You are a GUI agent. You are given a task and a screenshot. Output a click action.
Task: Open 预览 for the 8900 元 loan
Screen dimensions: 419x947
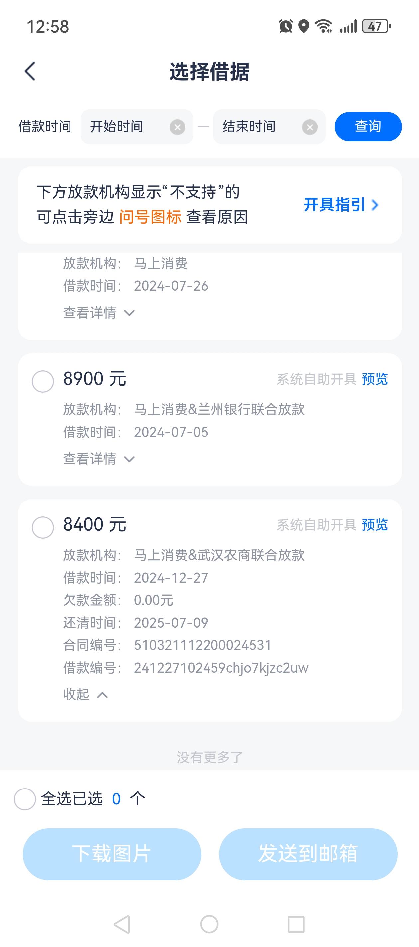(x=374, y=379)
